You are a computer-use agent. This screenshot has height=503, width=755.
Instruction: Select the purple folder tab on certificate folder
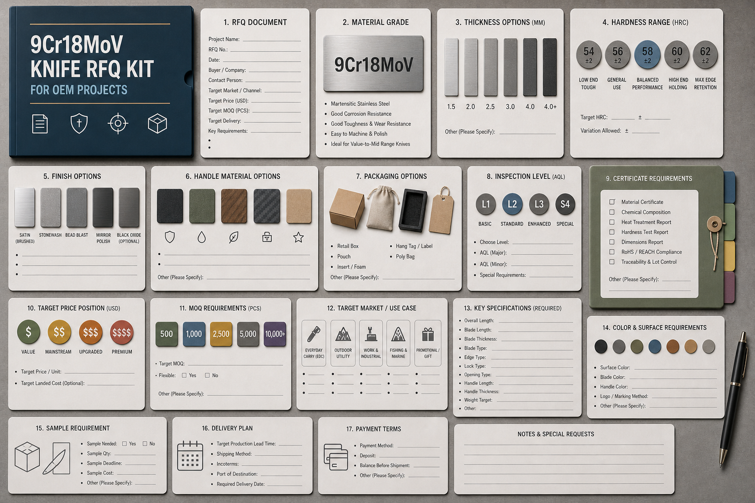point(729,288)
